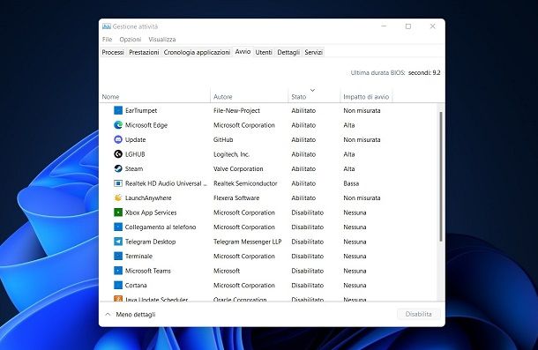
Task: Click the Bassa impact value
Action: [351, 183]
